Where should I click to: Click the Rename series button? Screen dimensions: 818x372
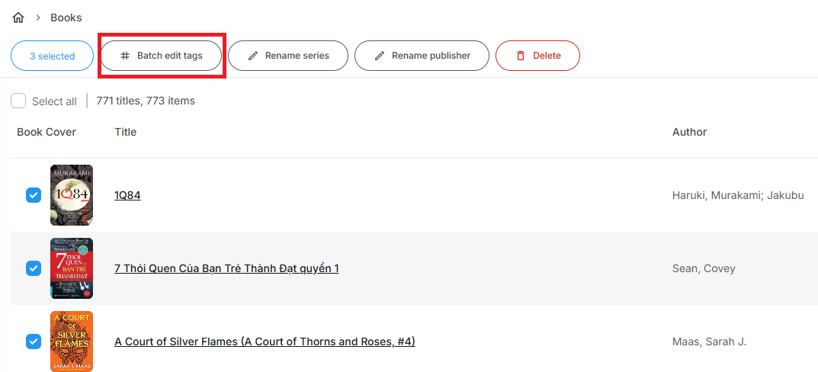[288, 56]
